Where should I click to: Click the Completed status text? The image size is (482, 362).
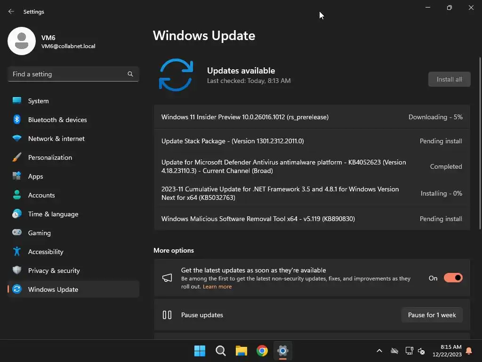point(446,166)
